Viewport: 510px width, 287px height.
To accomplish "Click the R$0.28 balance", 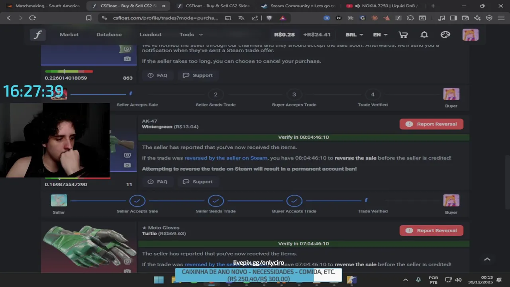I will click(284, 35).
